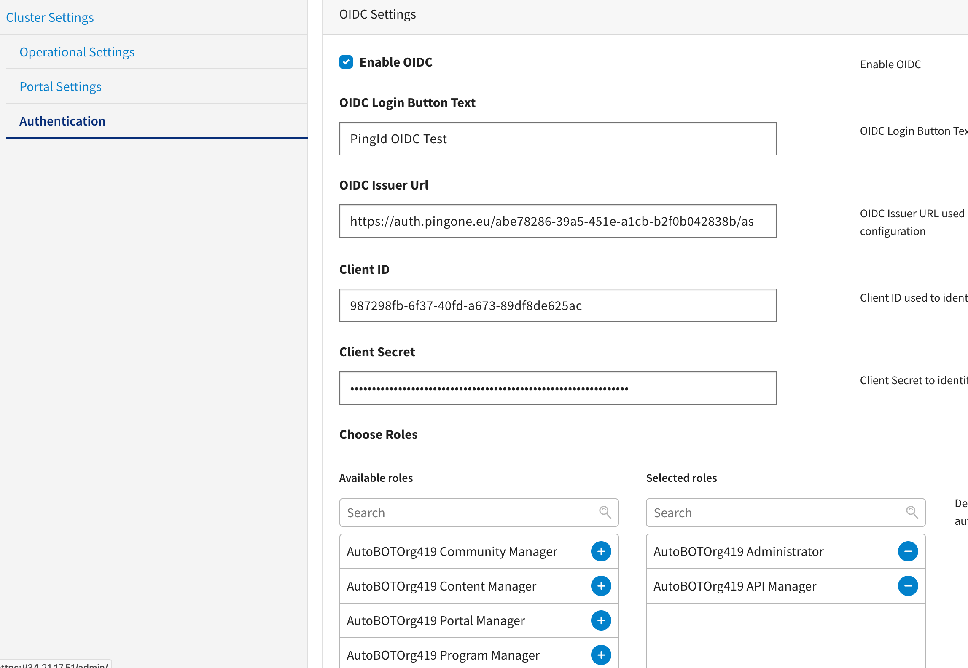This screenshot has width=968, height=668.
Task: Remove AutoBOTOrg419 Administrator from selected roles
Action: point(908,551)
